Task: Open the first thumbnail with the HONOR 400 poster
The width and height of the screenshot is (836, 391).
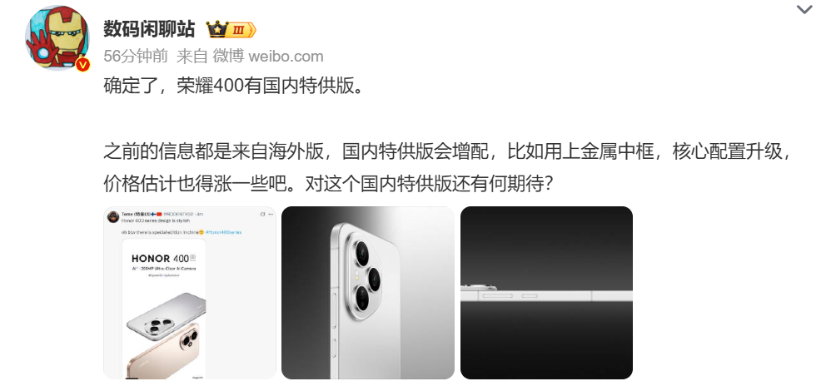Action: tap(189, 293)
